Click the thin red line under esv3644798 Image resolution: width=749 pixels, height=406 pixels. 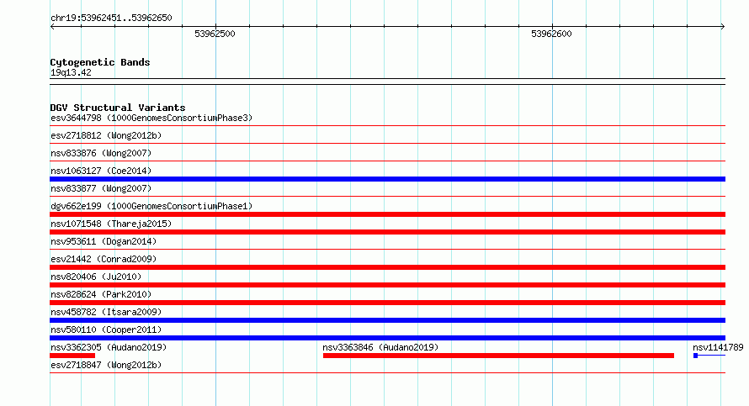[x=387, y=126]
